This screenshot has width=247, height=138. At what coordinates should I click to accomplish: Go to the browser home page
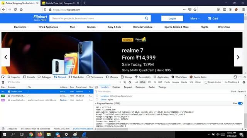(x=21, y=10)
